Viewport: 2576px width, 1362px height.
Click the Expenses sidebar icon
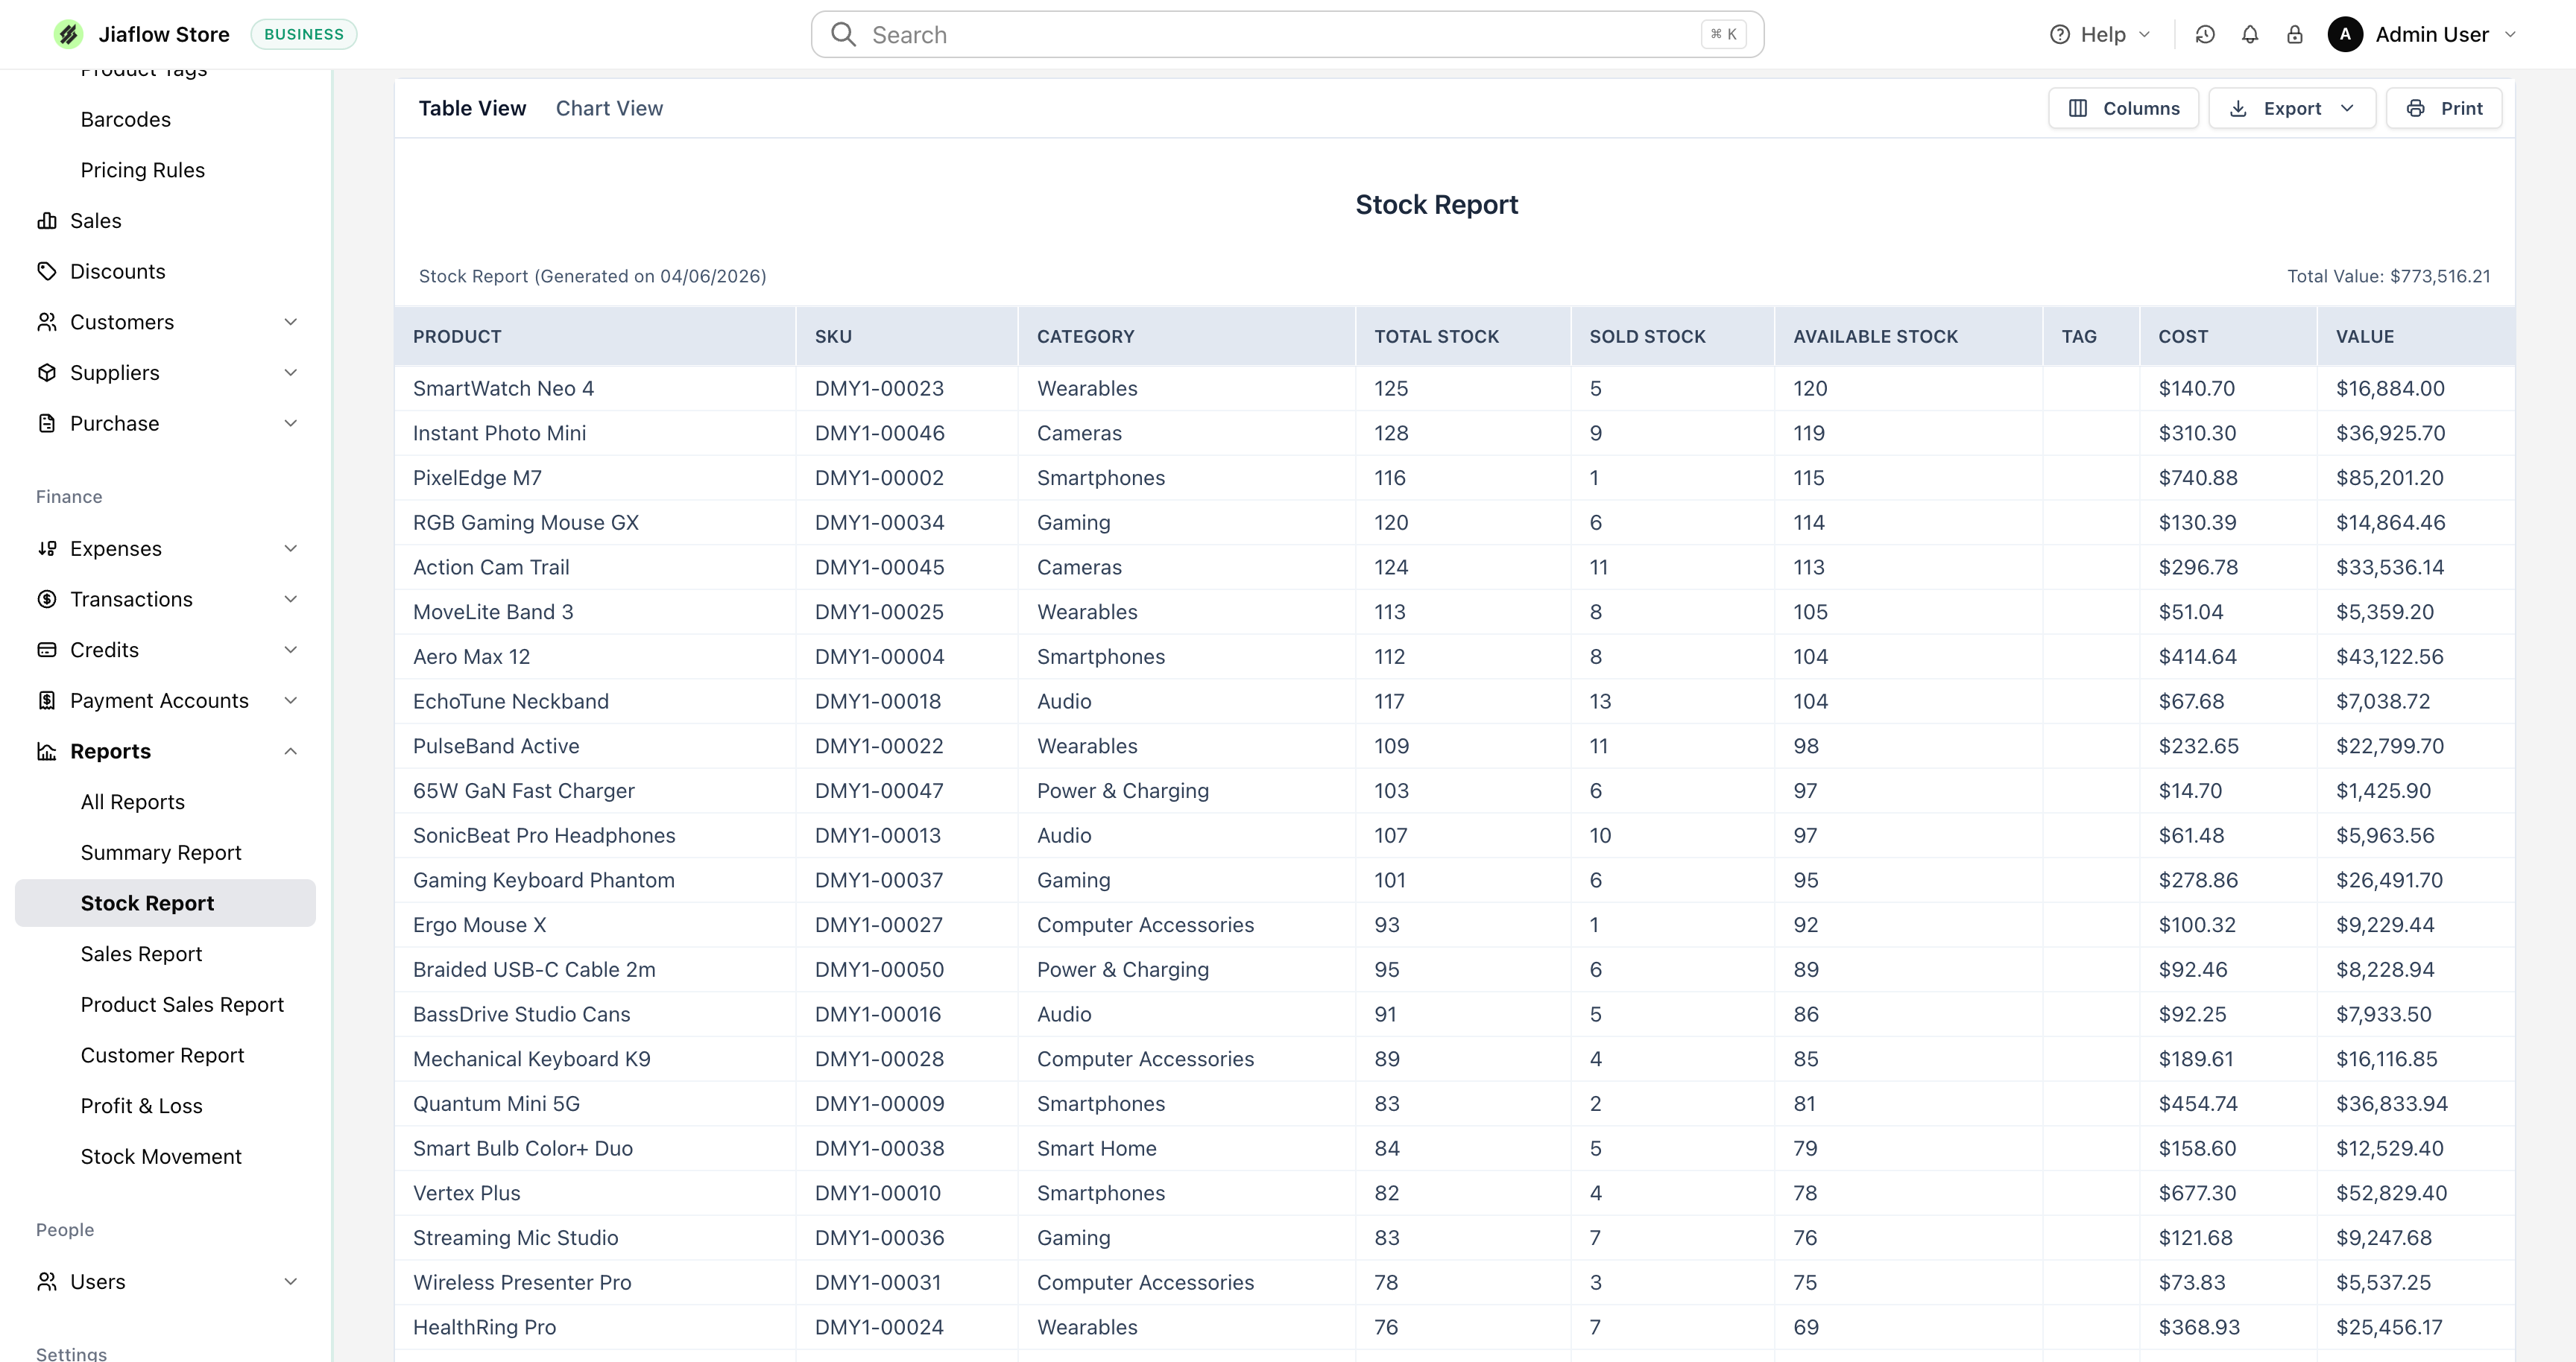(x=47, y=548)
